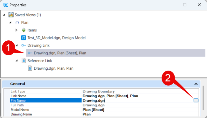This screenshot has width=207, height=118.
Task: Click the Plan saved view icon
Action: [17, 23]
